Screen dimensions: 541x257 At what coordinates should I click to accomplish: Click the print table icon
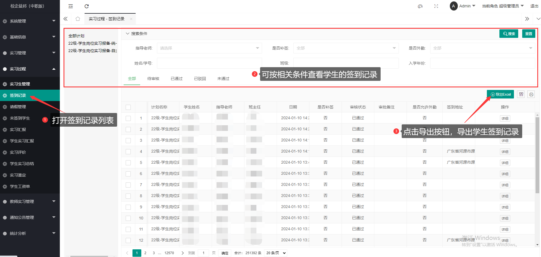[x=531, y=94]
